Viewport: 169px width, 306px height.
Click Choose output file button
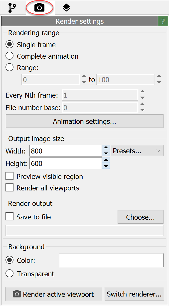140,217
